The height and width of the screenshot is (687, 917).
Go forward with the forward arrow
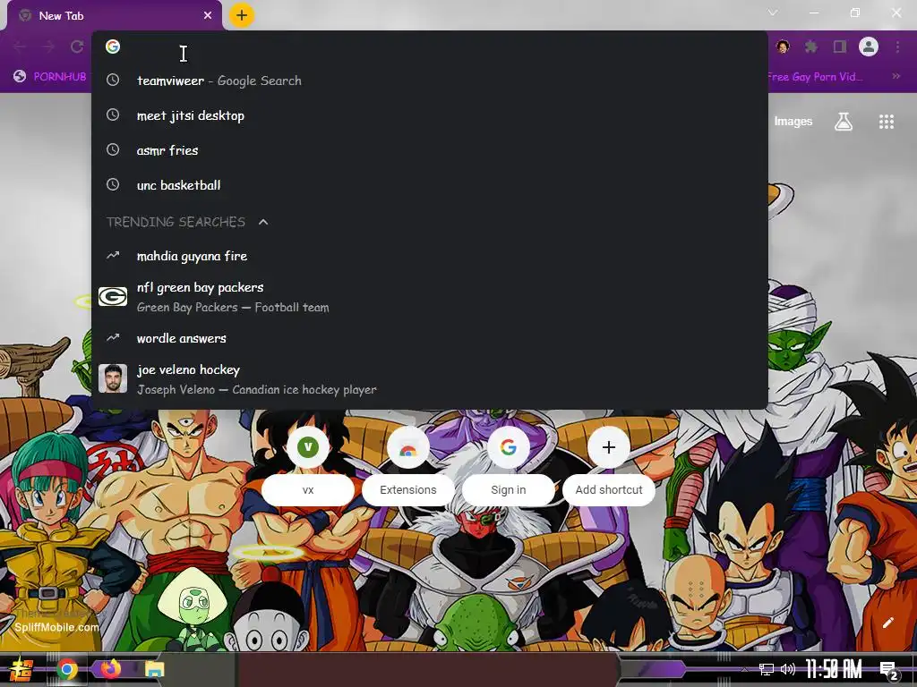pyautogui.click(x=48, y=47)
